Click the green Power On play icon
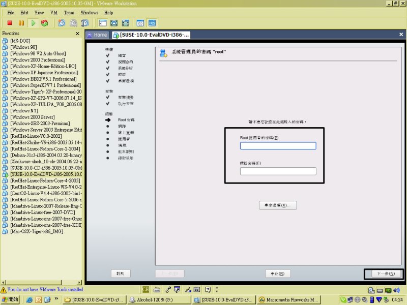This screenshot has width=407, height=305. coord(33,23)
